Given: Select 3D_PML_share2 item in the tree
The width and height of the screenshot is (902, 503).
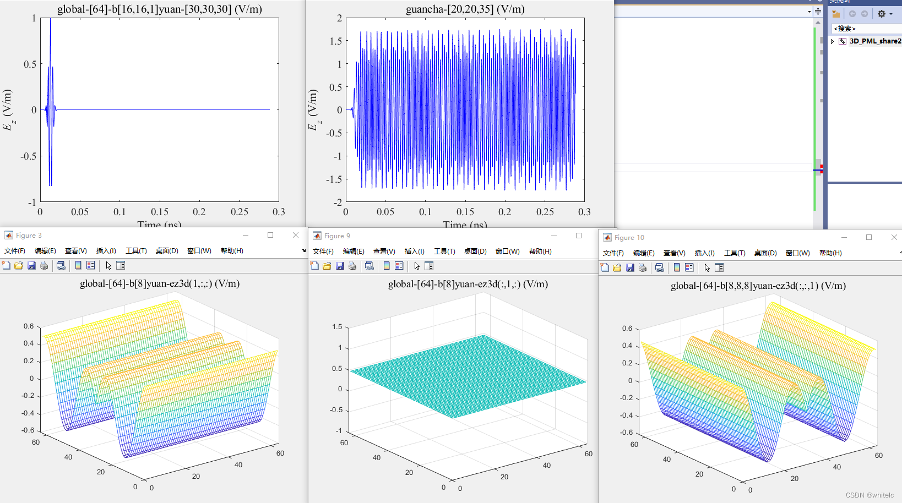Looking at the screenshot, I should pyautogui.click(x=875, y=41).
